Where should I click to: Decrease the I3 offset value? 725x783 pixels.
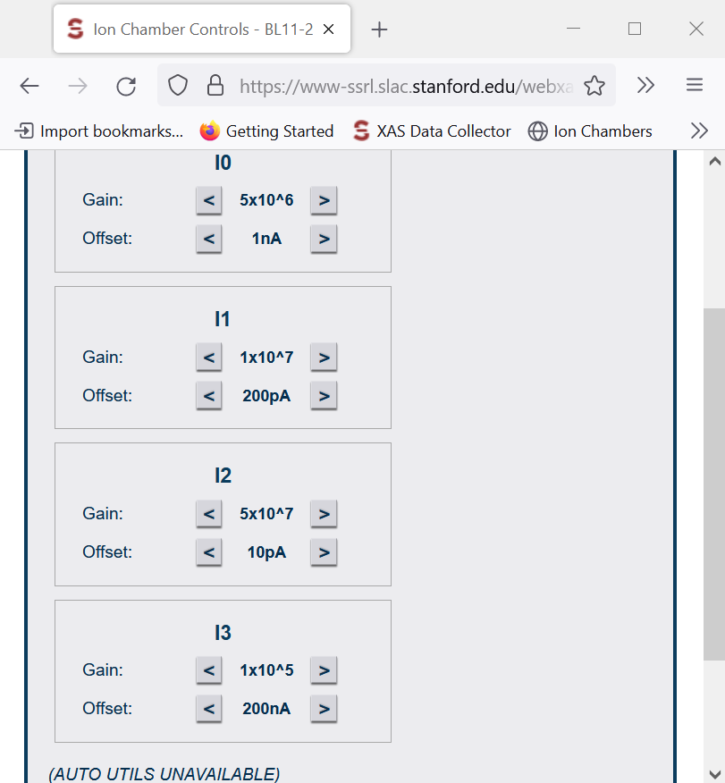[x=208, y=708]
